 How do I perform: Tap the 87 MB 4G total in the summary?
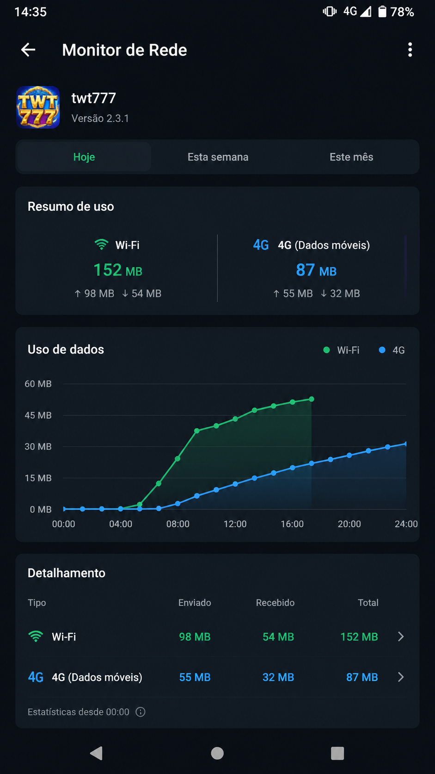pos(316,270)
